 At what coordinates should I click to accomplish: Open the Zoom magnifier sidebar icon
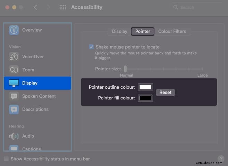14,70
